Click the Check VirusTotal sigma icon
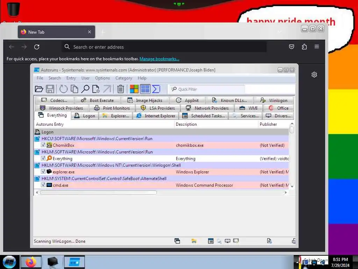The image size is (358, 269). click(x=156, y=89)
